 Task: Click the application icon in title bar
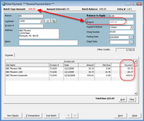click(x=4, y=4)
